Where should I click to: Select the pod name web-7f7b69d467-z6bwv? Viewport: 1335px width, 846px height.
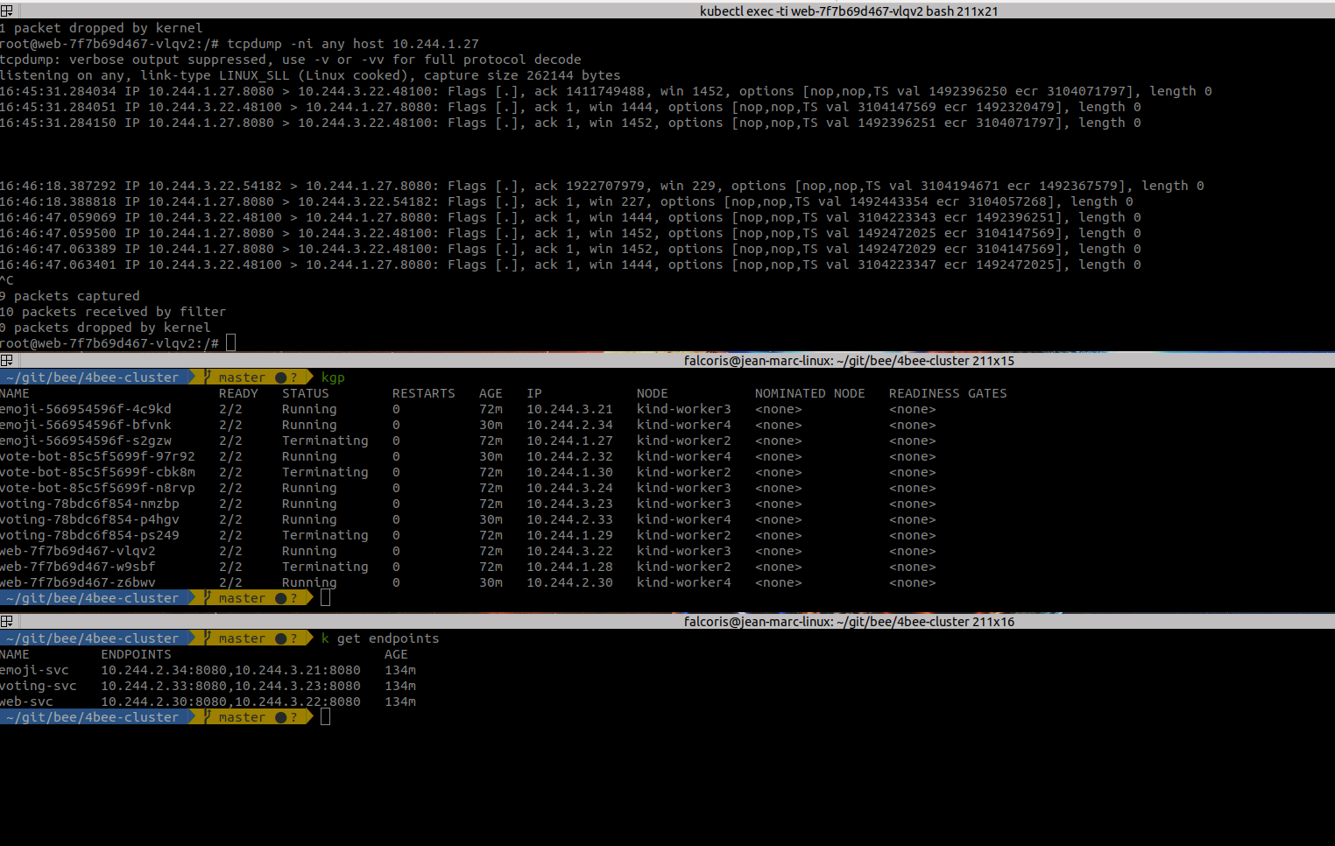click(x=78, y=582)
